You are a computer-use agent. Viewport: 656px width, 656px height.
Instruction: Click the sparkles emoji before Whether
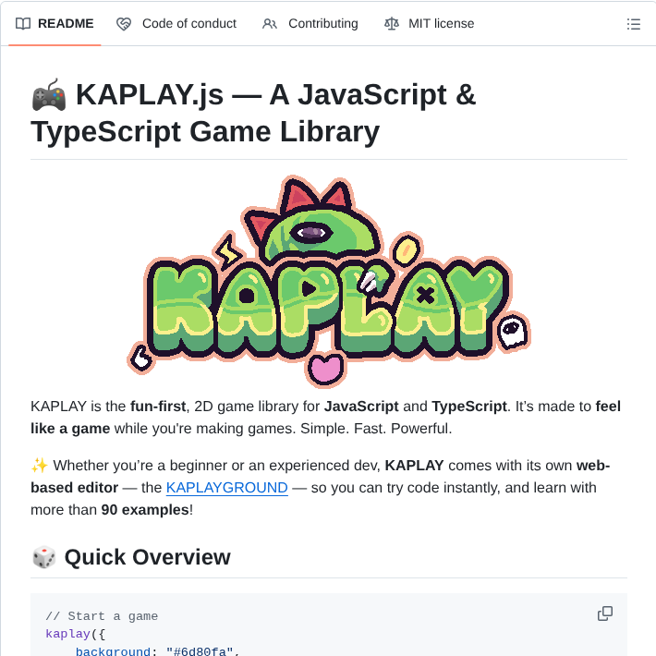40,466
